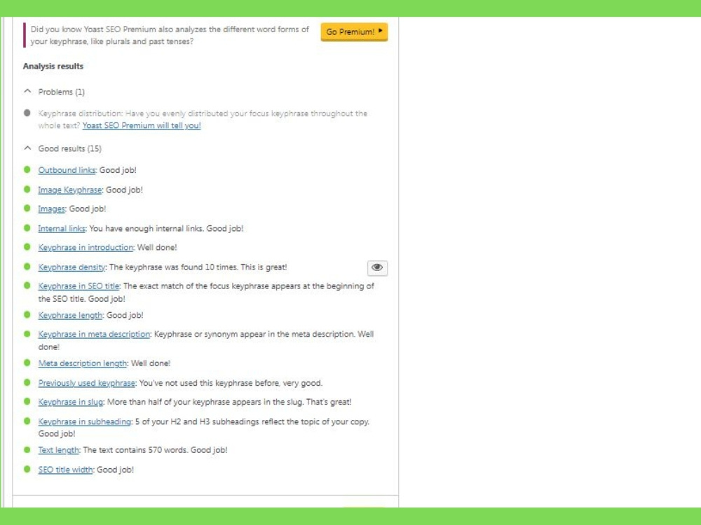Click the Analysis results heading
The image size is (701, 525).
(53, 66)
